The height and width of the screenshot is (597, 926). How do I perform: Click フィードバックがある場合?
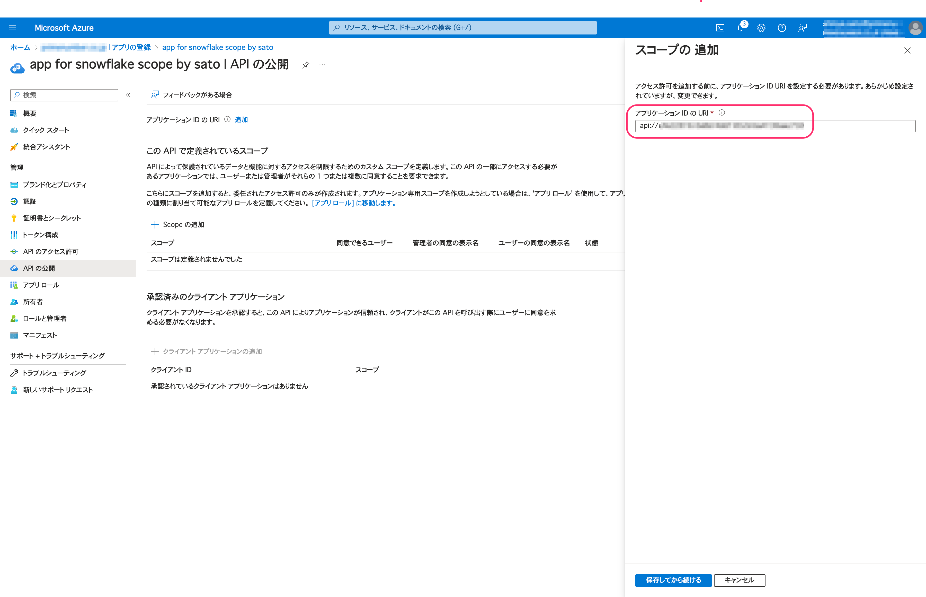coord(191,95)
